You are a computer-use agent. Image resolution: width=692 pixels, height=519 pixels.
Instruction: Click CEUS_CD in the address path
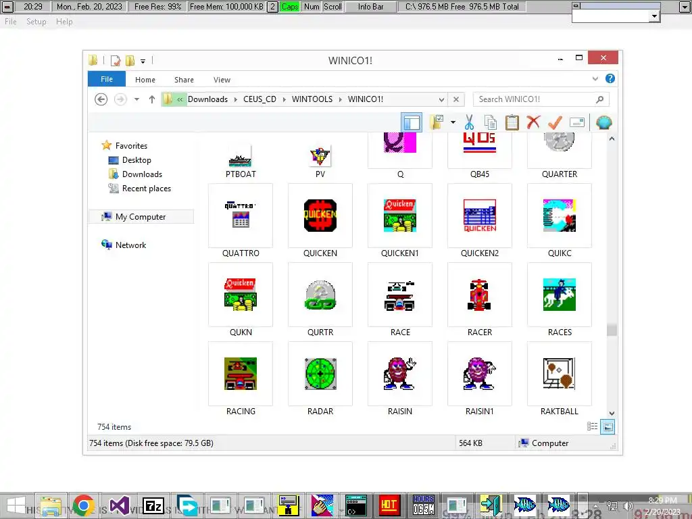[x=259, y=99]
